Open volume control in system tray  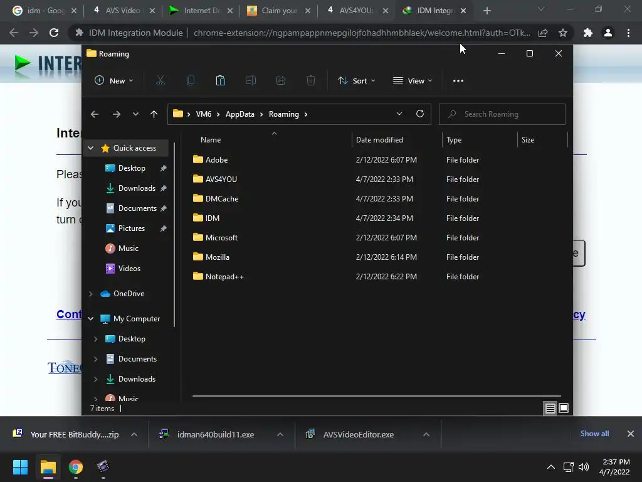click(x=584, y=467)
